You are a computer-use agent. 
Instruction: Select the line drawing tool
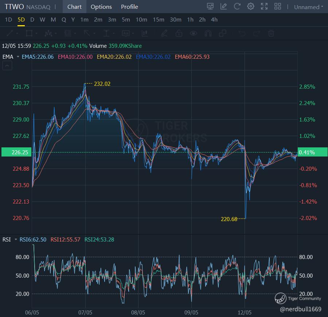[10, 33]
